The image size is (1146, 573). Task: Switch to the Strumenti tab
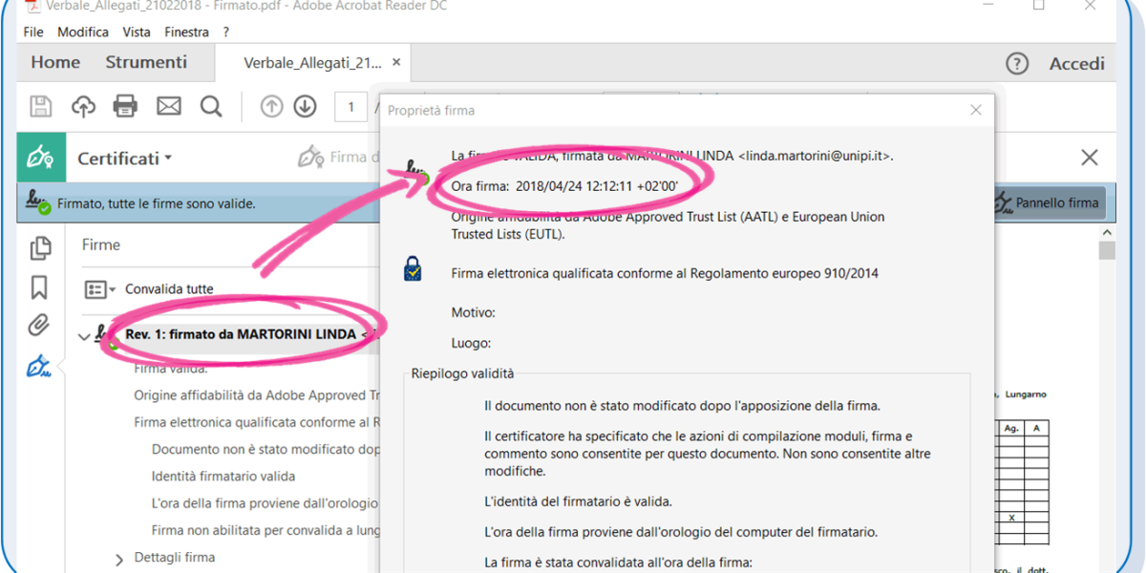point(146,62)
